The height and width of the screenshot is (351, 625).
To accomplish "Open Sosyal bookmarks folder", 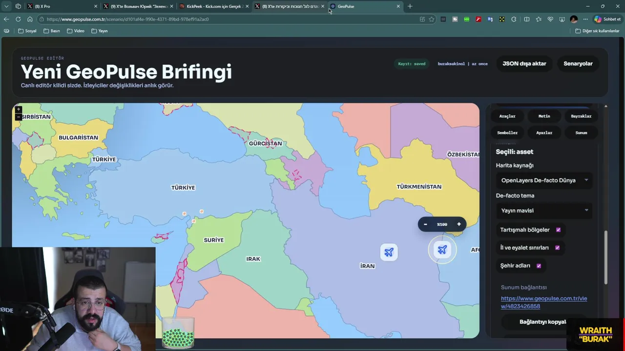I will click(x=27, y=31).
